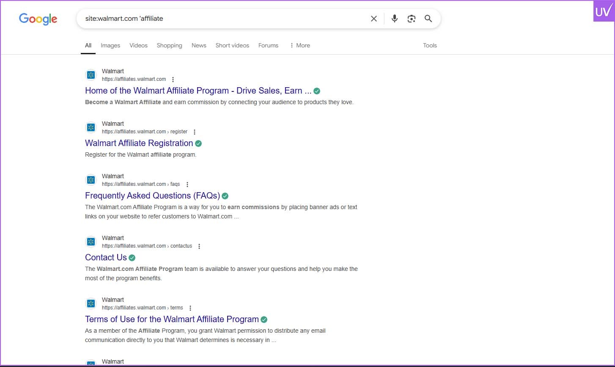The width and height of the screenshot is (615, 367).
Task: Click Walmart favicon beside the Affiliate Program home result
Action: pyautogui.click(x=91, y=75)
